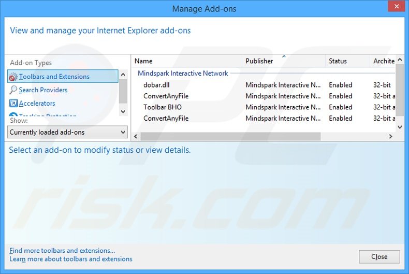Click the Close button
409x274 pixels.
click(379, 257)
